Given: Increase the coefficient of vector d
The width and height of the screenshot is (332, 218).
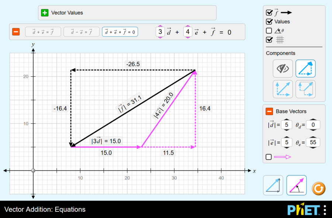Looking at the screenshot, I should click(160, 26).
